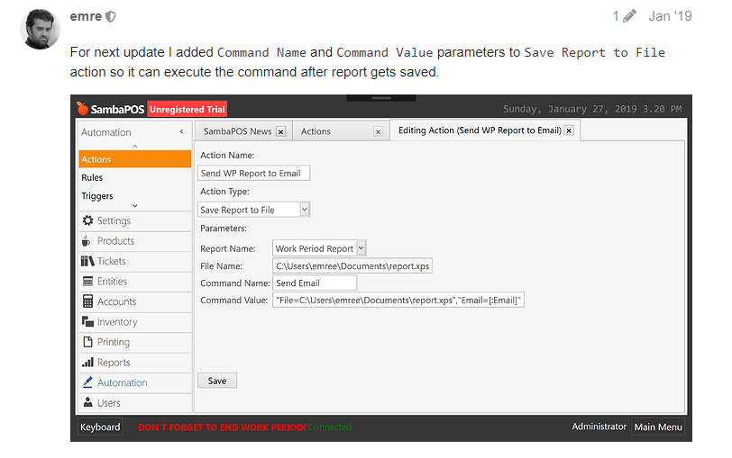Open the Keyboard button at bottom
Viewport: 732px width, 458px height.
[100, 427]
